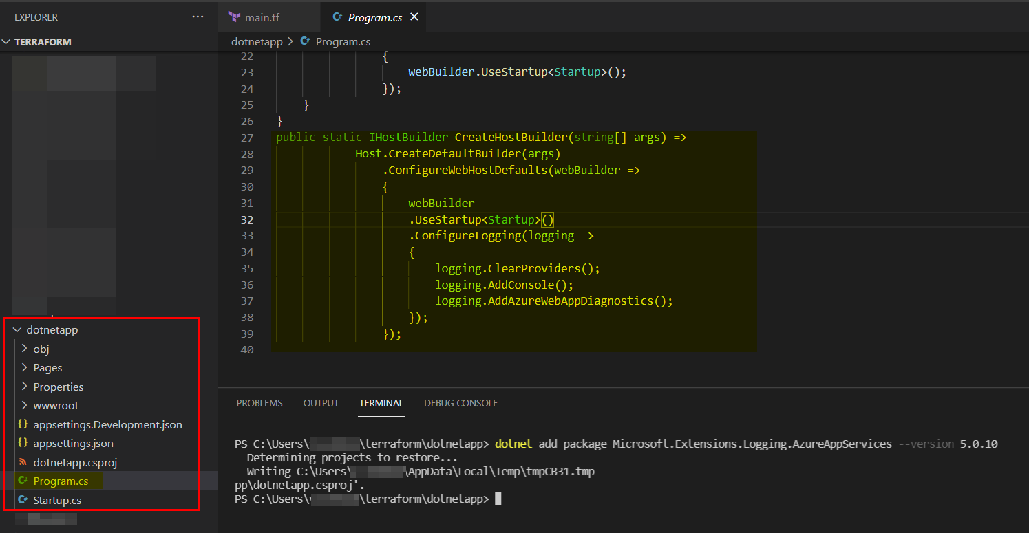
Task: Open appsettings.json in the explorer
Action: 73,444
